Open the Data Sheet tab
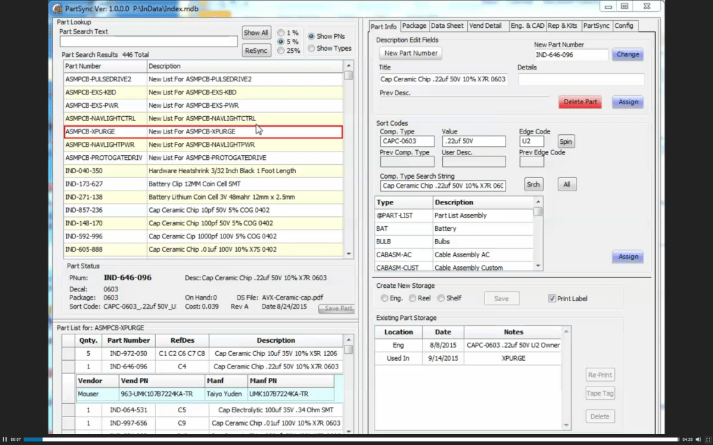 (x=446, y=26)
